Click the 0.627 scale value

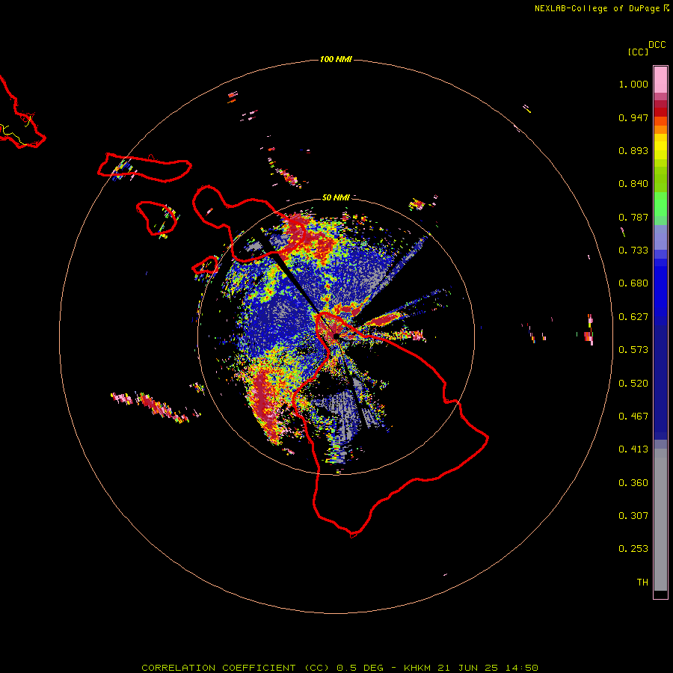click(633, 317)
